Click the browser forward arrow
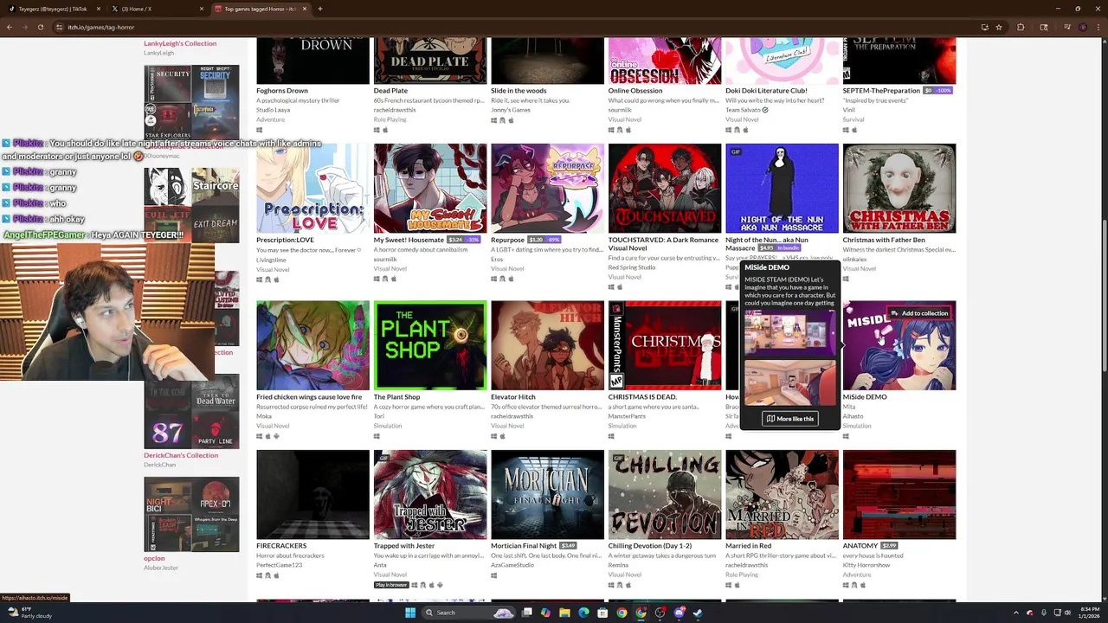 pos(24,27)
